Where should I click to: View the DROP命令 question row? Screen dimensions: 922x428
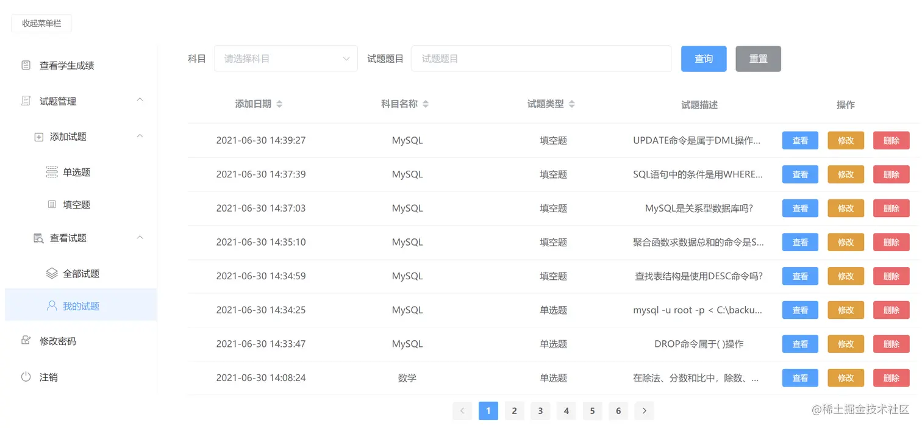(x=800, y=344)
